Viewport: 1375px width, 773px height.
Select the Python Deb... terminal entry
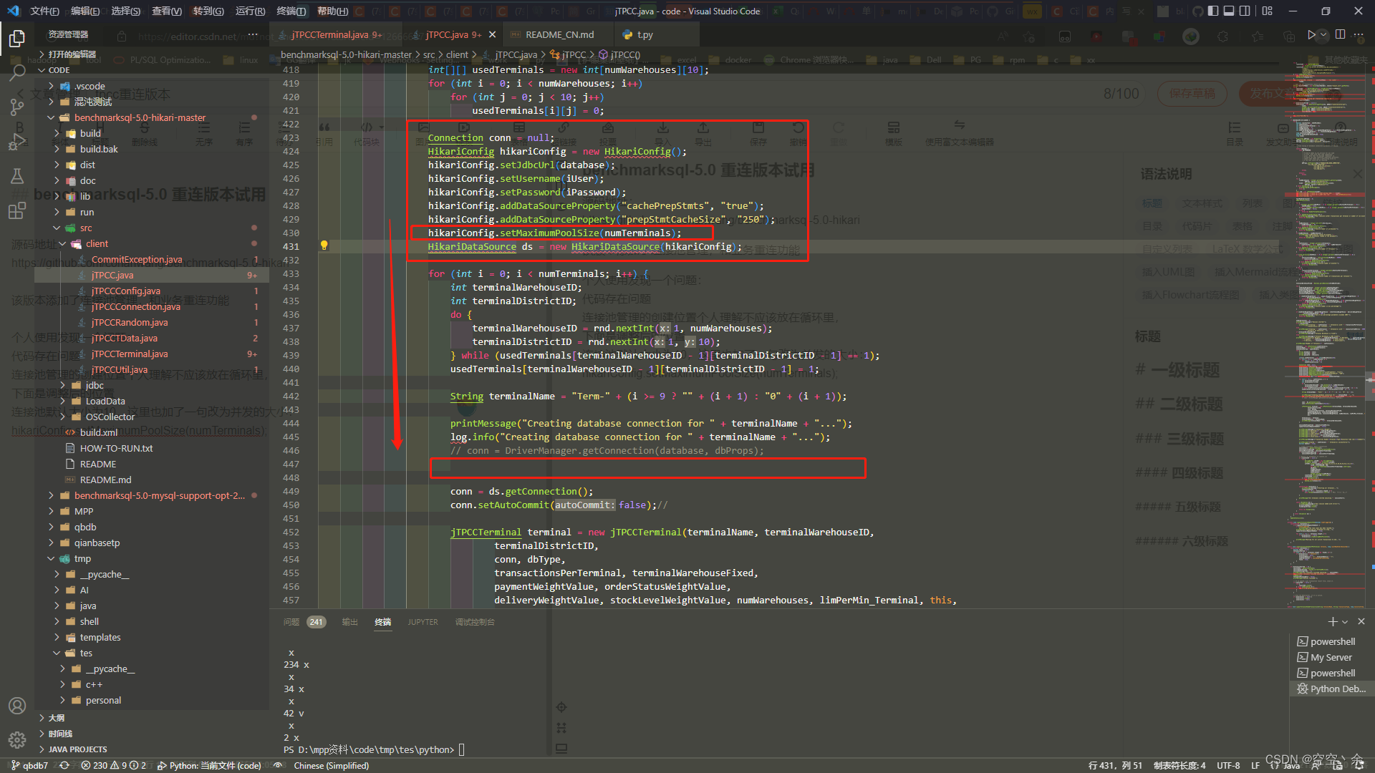click(x=1331, y=689)
